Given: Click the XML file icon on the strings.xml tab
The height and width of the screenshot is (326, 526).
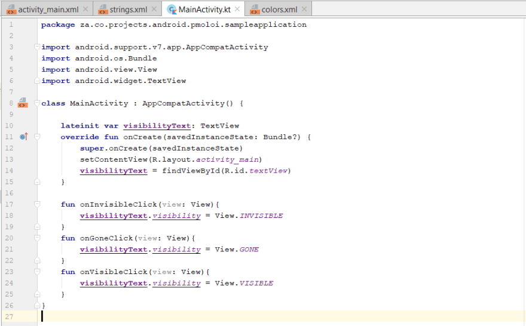Looking at the screenshot, I should pos(103,10).
